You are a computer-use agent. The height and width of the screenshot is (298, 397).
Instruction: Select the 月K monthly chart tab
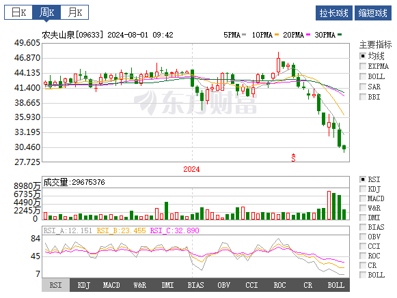click(x=74, y=12)
